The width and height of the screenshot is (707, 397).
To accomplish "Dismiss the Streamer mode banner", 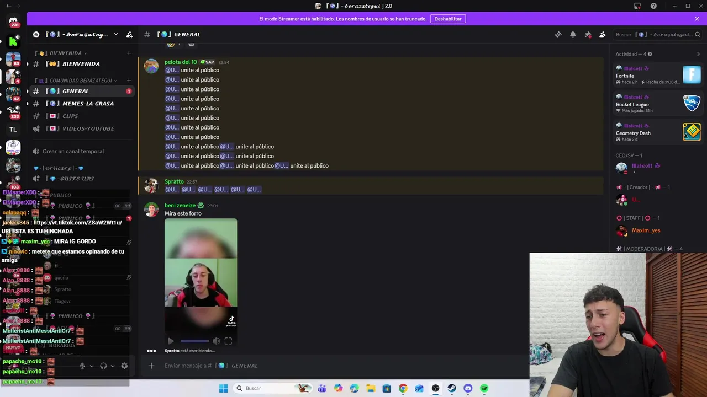I will [697, 19].
